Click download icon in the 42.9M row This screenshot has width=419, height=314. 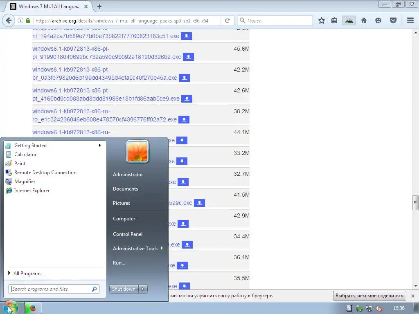(183, 224)
